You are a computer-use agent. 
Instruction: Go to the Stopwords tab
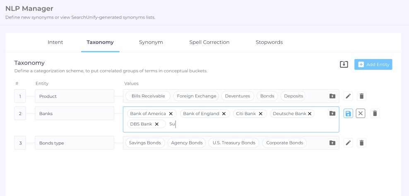[x=269, y=42]
